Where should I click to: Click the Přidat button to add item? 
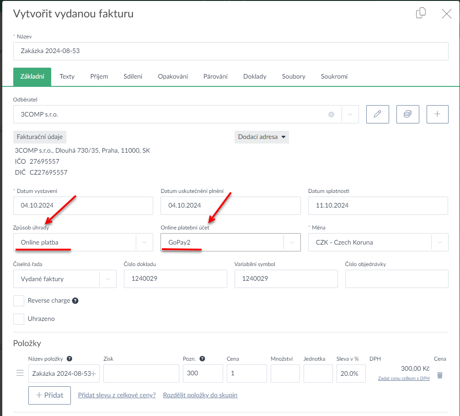pos(49,395)
